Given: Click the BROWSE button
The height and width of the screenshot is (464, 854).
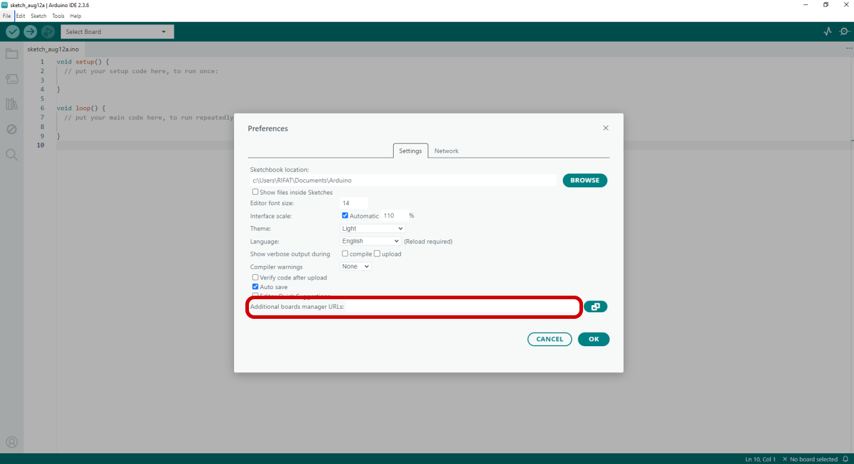Looking at the screenshot, I should (x=585, y=180).
